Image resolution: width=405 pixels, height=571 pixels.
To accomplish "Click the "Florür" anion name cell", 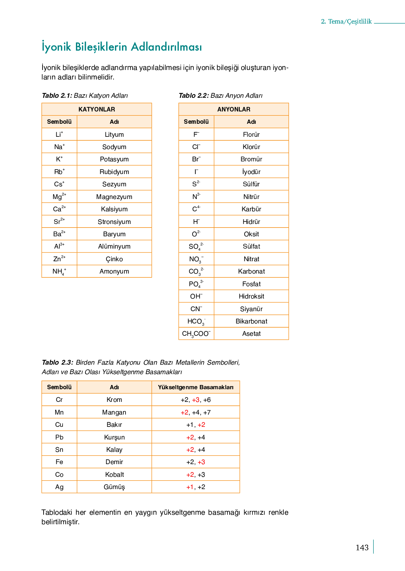I will (x=251, y=135).
